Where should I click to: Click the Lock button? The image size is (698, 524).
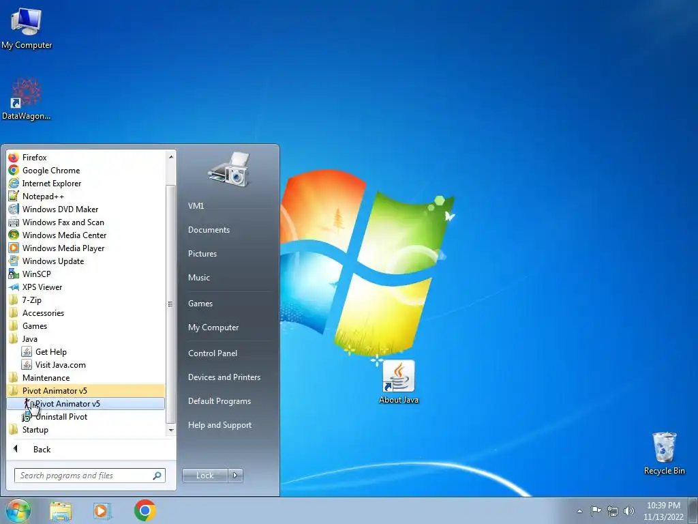tap(204, 476)
